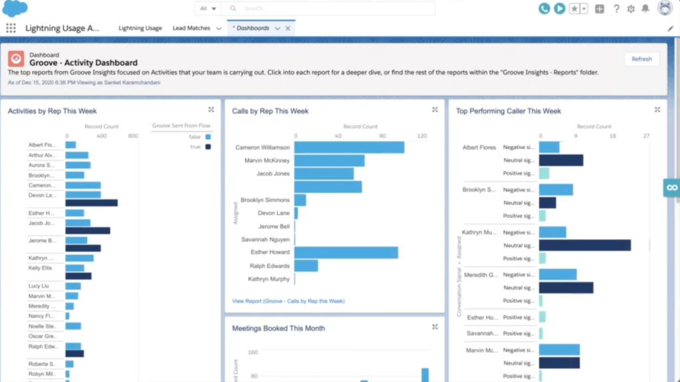Screen dimensions: 680x382
Task: Click the 'Kathryn Murphy' label
Action: click(x=269, y=279)
